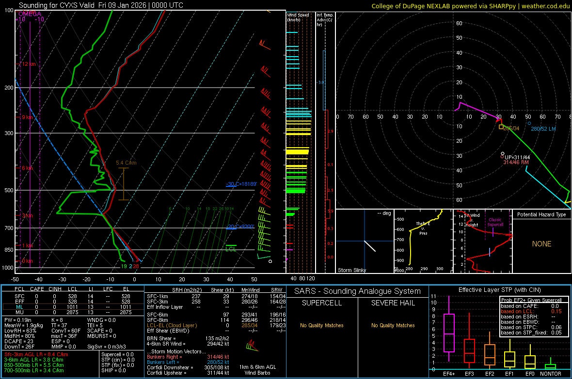The height and width of the screenshot is (379, 572).
Task: Click the Bunkers Left = 280/52 kt entry
Action: [x=188, y=362]
